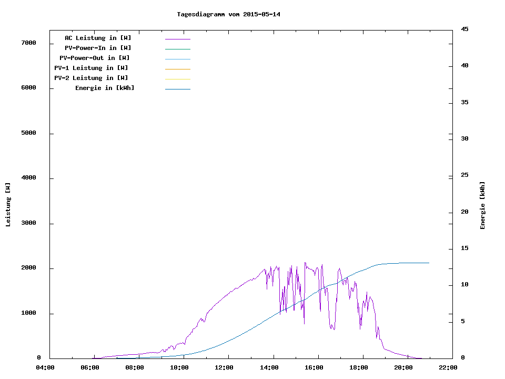
Task: Select the PV-2 Leistung in [W] legend label
Action: pos(91,78)
